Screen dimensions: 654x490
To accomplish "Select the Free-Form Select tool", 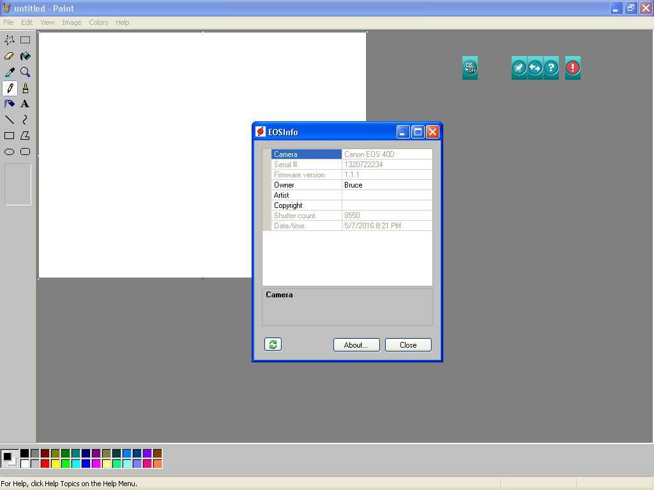I will (x=9, y=40).
